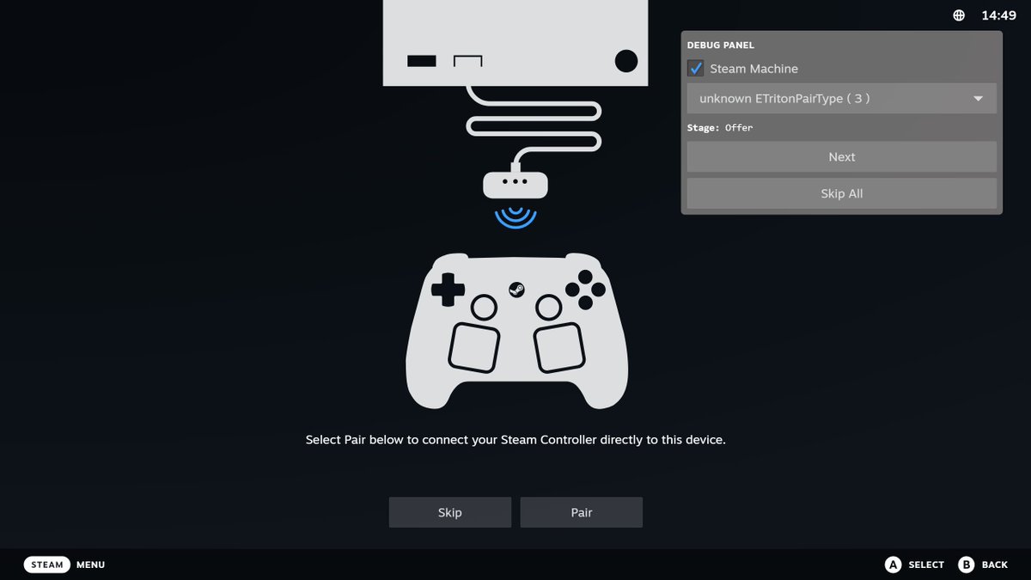
Task: Open the STEAM menu button
Action: [x=47, y=565]
